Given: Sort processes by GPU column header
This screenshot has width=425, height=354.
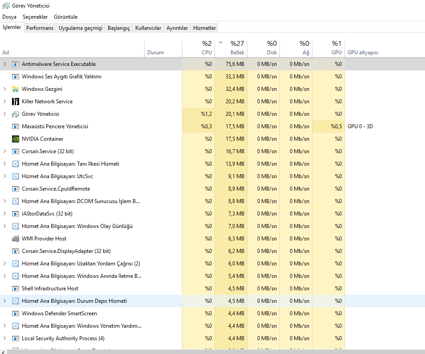Looking at the screenshot, I should [328, 48].
